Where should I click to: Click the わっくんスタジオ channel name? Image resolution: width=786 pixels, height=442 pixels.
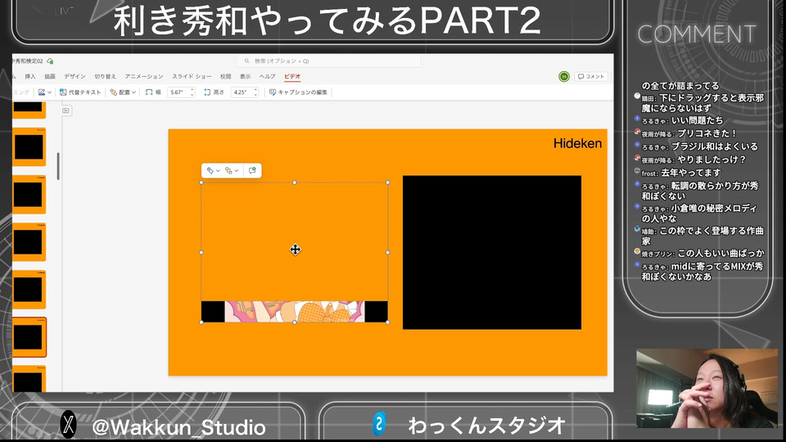[x=486, y=426]
